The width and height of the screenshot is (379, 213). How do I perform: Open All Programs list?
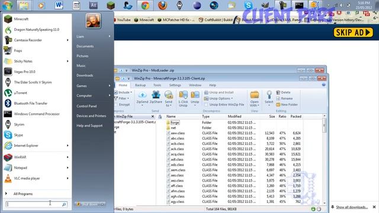click(23, 193)
